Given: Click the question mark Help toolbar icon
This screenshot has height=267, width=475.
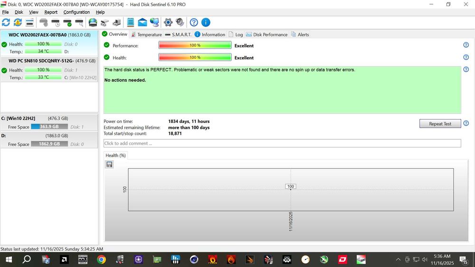Looking at the screenshot, I should (x=194, y=22).
